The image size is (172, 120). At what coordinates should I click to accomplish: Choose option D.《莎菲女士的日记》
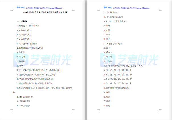coord(114,21)
